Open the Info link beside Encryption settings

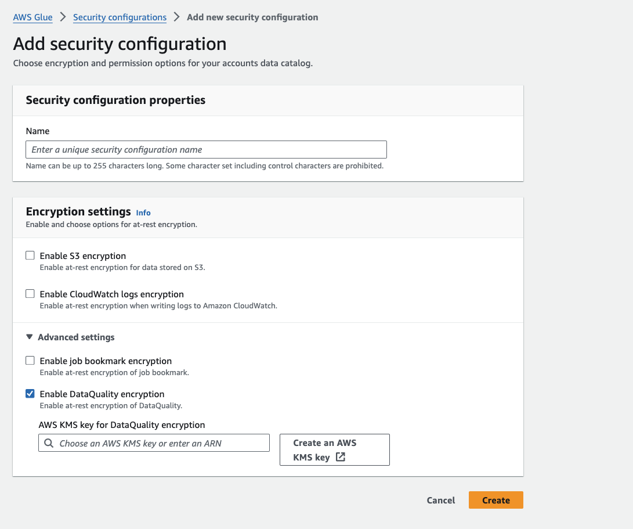click(143, 213)
